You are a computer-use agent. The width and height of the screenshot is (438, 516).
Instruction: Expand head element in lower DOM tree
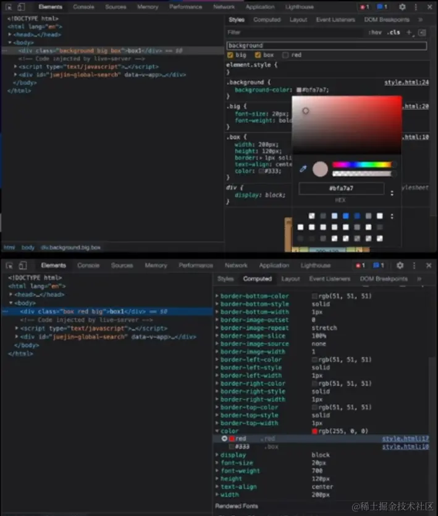coord(11,295)
